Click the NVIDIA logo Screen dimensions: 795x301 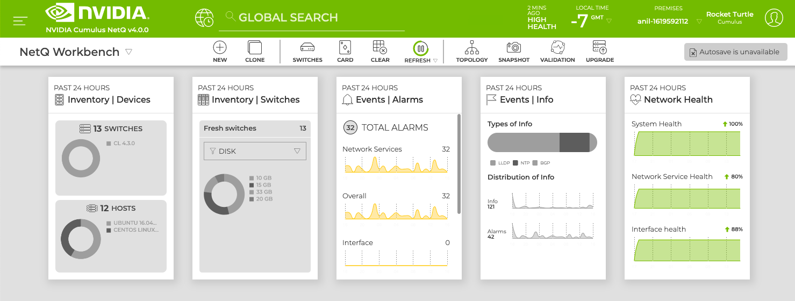coord(97,13)
